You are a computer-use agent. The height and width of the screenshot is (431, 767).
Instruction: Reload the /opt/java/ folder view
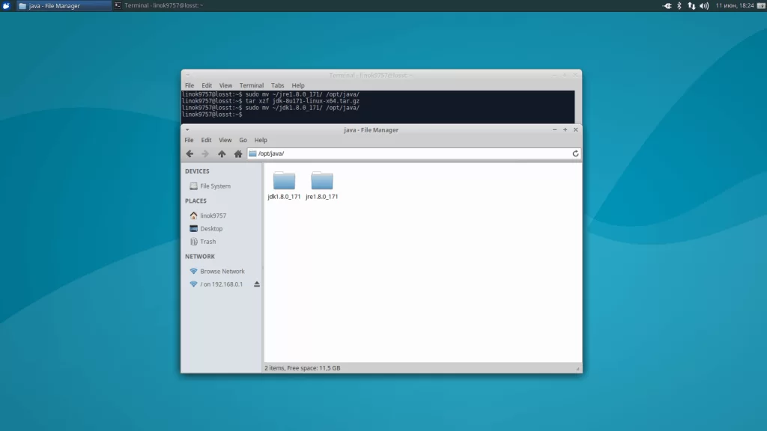[x=575, y=153]
